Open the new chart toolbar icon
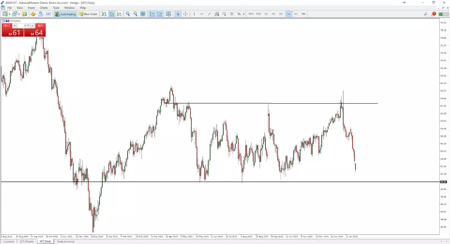This screenshot has height=244, width=450. [x=5, y=14]
